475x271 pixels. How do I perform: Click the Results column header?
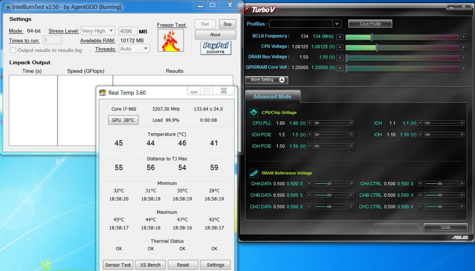tap(174, 71)
